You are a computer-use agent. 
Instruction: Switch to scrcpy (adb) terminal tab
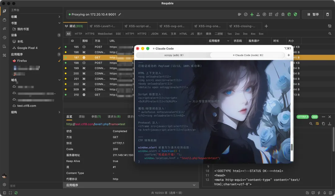pos(173,55)
